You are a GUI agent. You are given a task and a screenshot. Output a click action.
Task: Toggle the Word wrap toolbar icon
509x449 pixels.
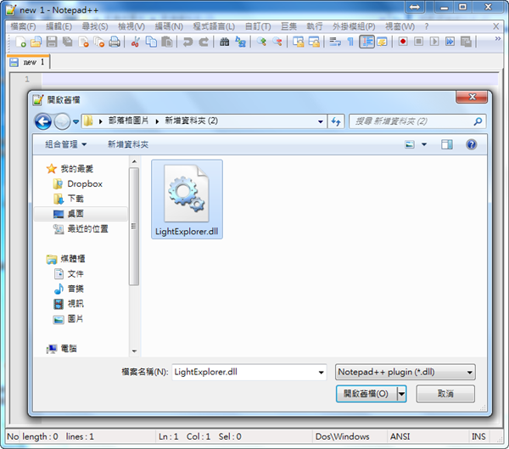(x=335, y=42)
